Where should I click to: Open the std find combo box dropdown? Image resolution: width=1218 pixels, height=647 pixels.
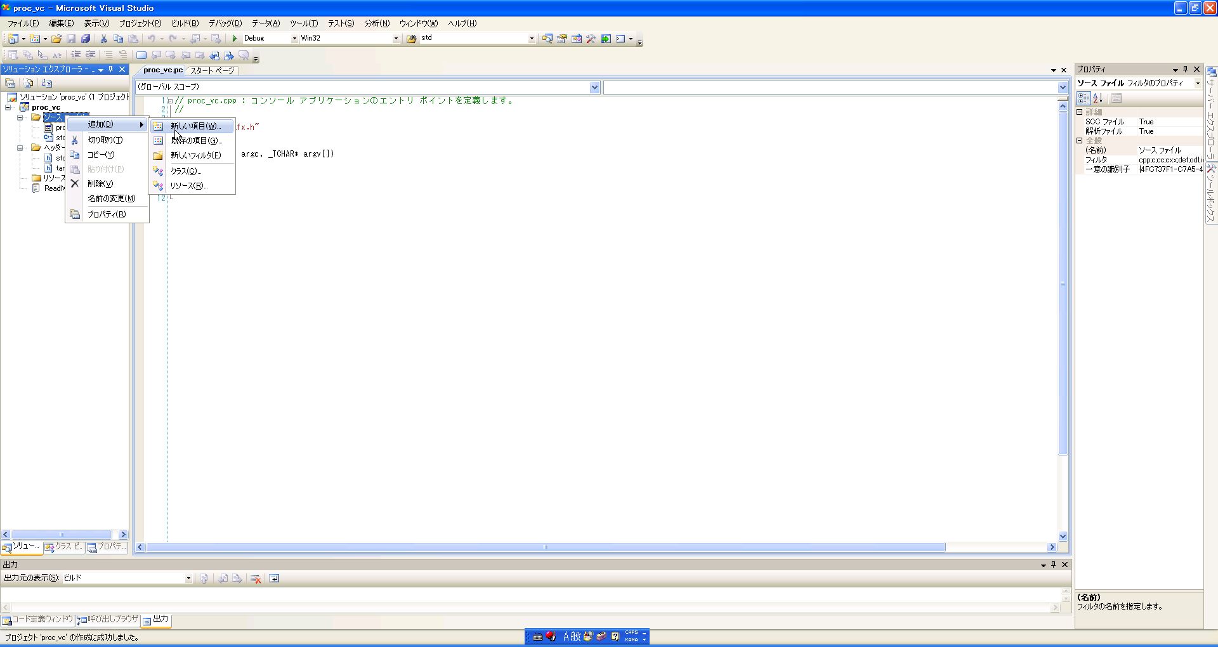tap(532, 39)
